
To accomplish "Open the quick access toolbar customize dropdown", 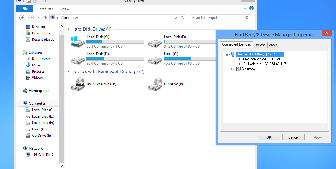I will point(41,1).
